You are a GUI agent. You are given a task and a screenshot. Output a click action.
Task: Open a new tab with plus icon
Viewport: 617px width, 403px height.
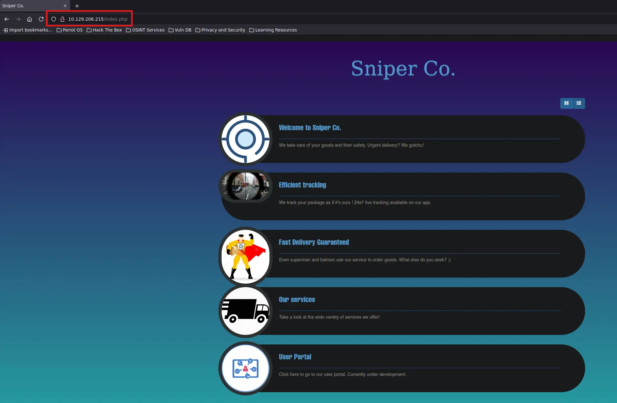click(77, 6)
